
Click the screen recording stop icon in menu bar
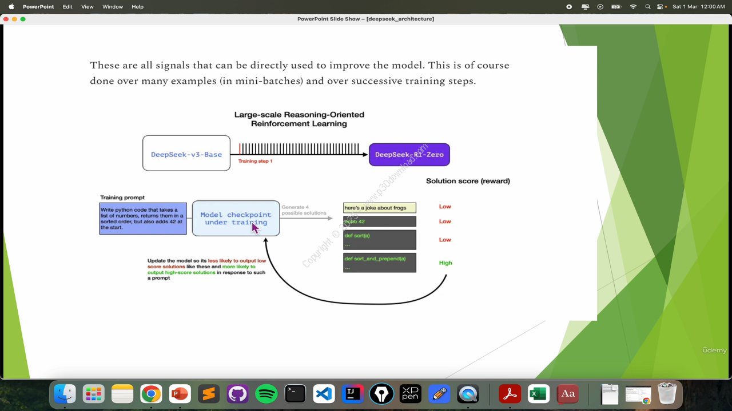point(569,7)
